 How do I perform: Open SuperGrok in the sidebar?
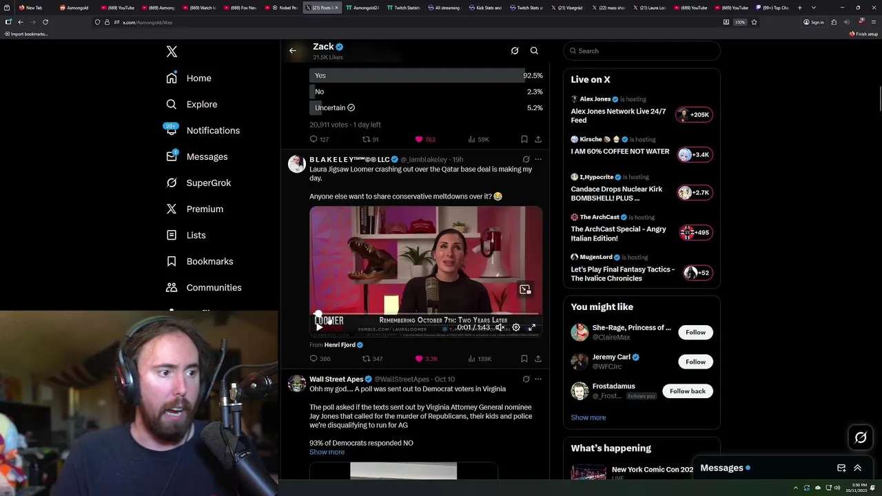pyautogui.click(x=198, y=183)
